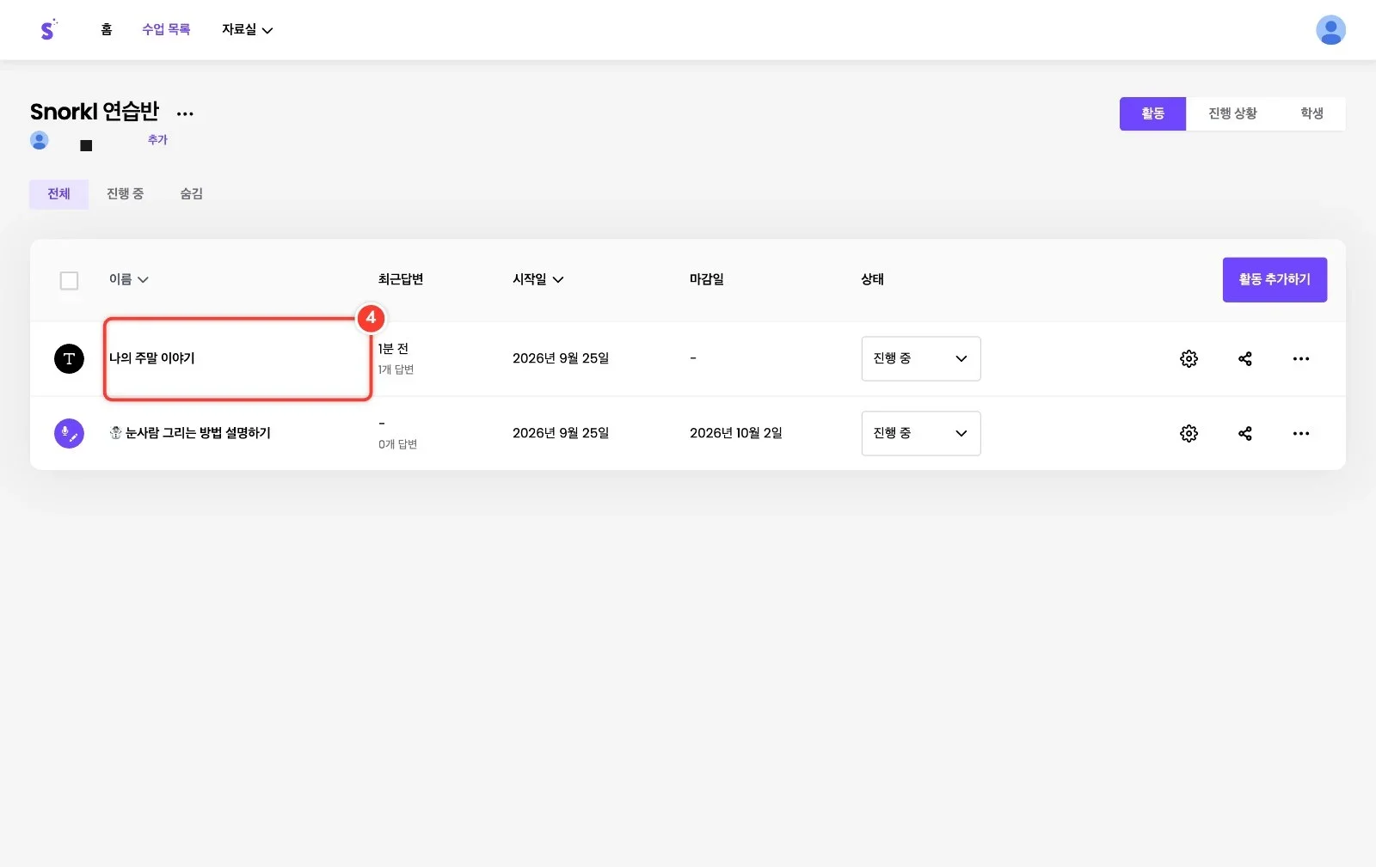Screen dimensions: 1376x867
Task: Open more options for 눈사람 그리는 방법 row
Action: click(1300, 433)
